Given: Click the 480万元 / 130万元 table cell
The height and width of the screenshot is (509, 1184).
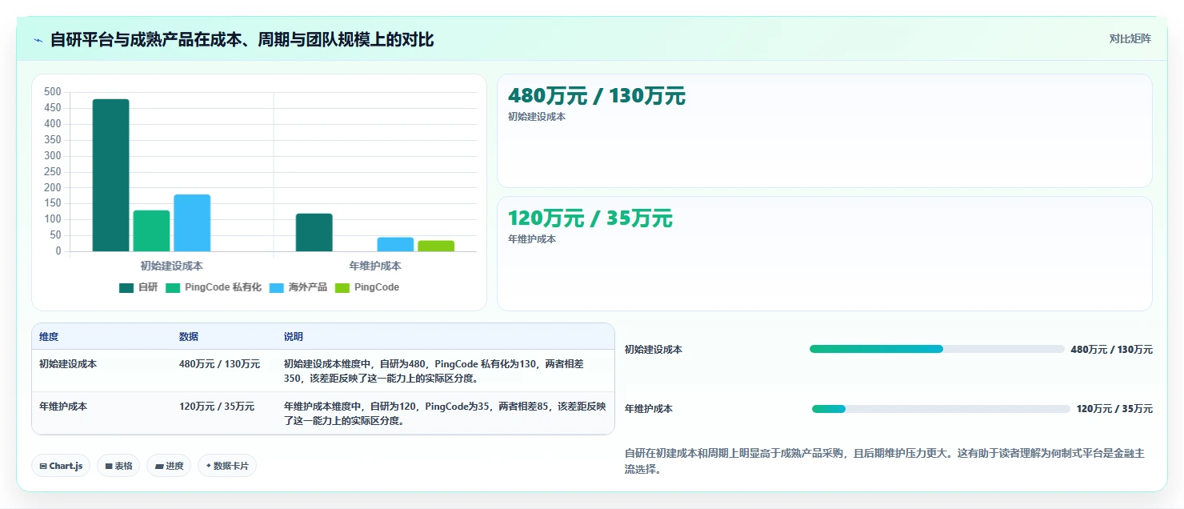Looking at the screenshot, I should coord(219,364).
